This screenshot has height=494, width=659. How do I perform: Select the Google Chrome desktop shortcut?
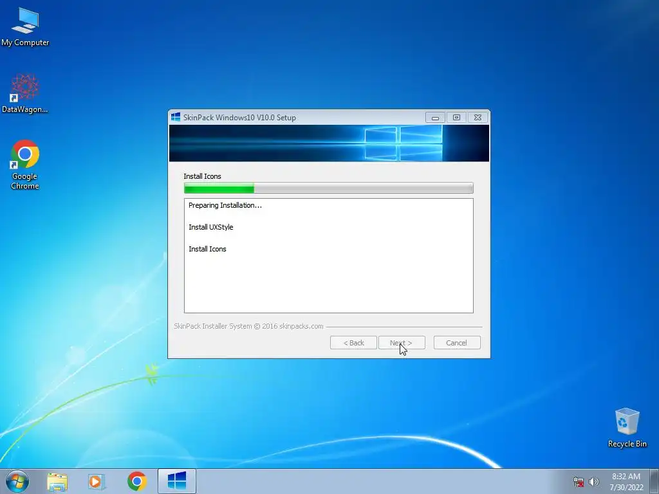point(25,164)
